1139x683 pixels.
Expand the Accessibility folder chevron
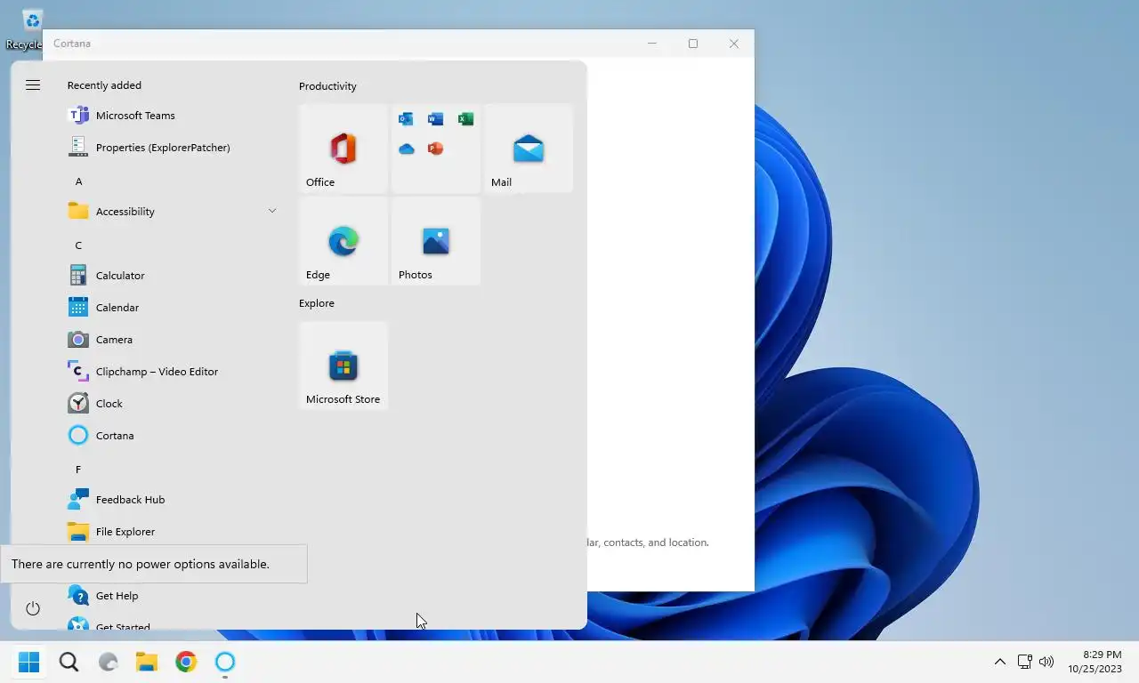click(x=271, y=211)
